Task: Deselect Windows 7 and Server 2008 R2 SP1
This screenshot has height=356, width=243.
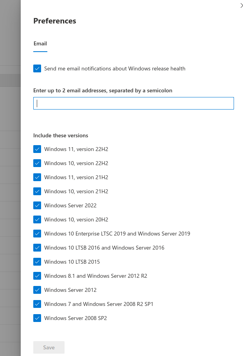Action: (x=37, y=304)
